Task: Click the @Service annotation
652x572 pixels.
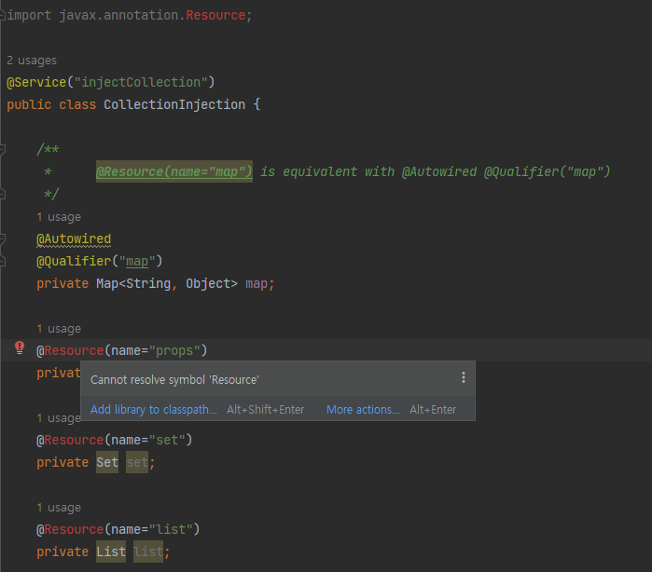Action: point(36,82)
